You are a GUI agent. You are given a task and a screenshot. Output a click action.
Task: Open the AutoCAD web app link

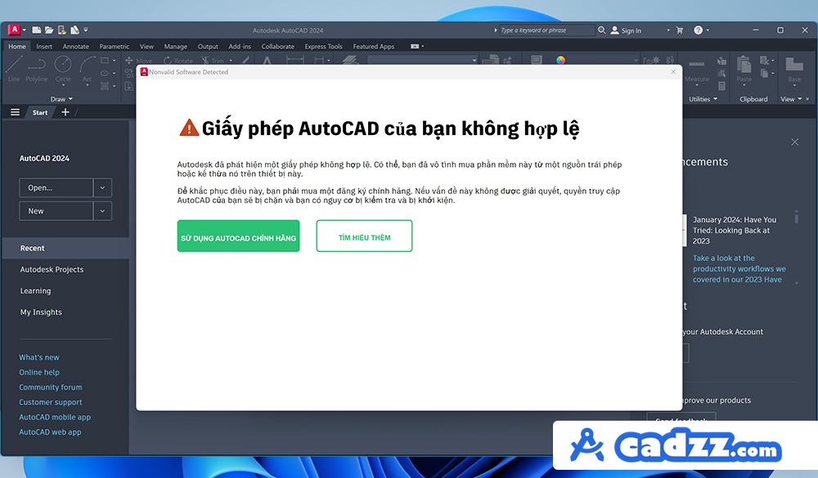(50, 432)
